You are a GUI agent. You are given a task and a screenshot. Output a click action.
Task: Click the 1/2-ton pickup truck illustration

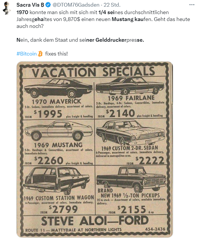(131, 179)
